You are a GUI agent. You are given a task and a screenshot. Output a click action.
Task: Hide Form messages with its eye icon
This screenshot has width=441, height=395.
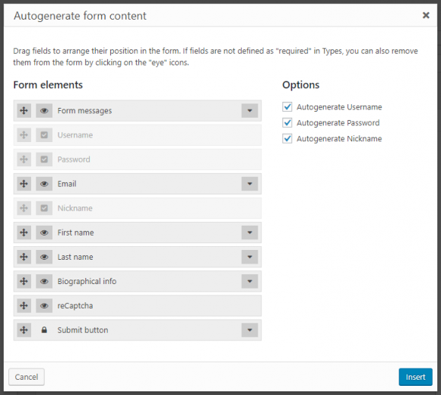click(44, 111)
